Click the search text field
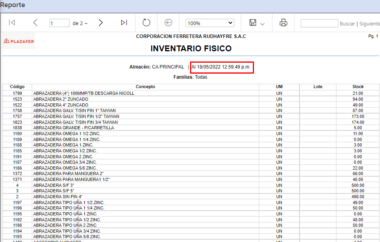380x242 pixels. (319, 23)
